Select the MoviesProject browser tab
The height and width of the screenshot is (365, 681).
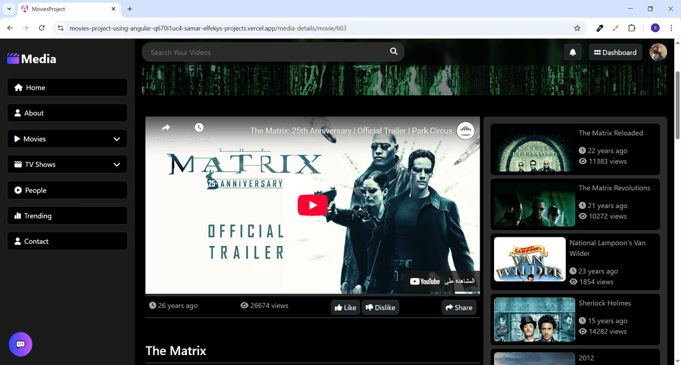click(69, 9)
